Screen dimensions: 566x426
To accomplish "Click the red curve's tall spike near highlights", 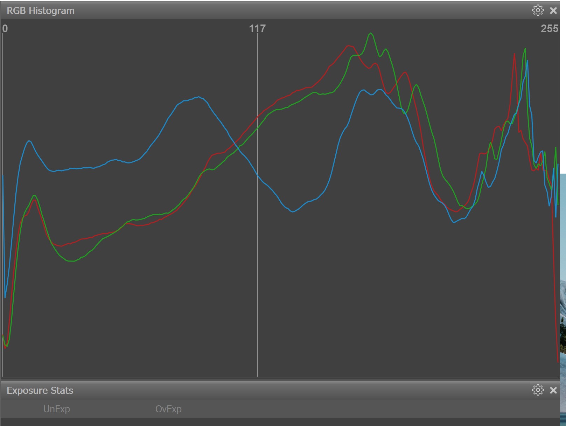I will pyautogui.click(x=514, y=54).
